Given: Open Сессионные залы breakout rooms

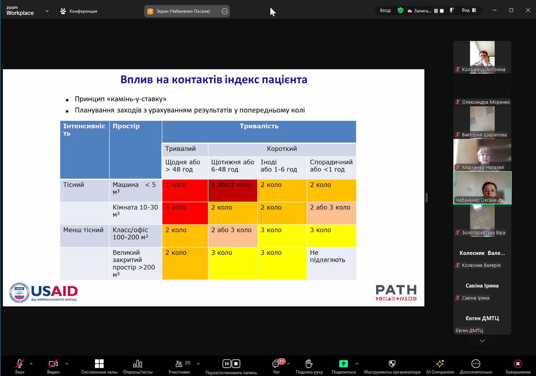Looking at the screenshot, I should pyautogui.click(x=99, y=364).
